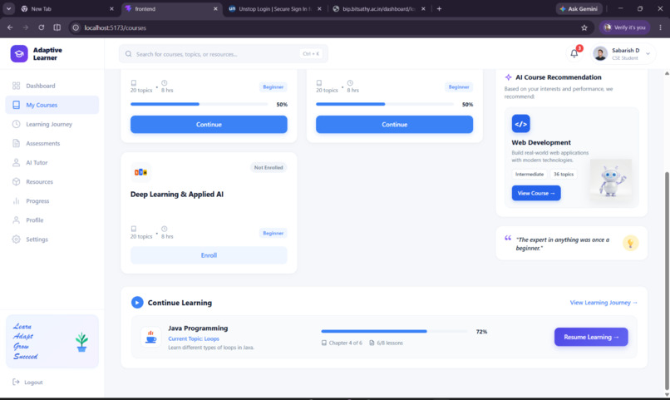Open Resources sidebar item

pos(52,181)
